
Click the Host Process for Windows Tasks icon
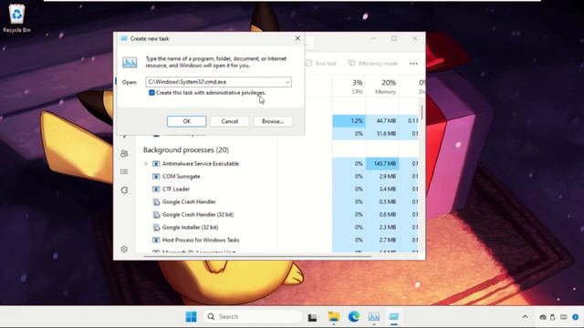(156, 240)
